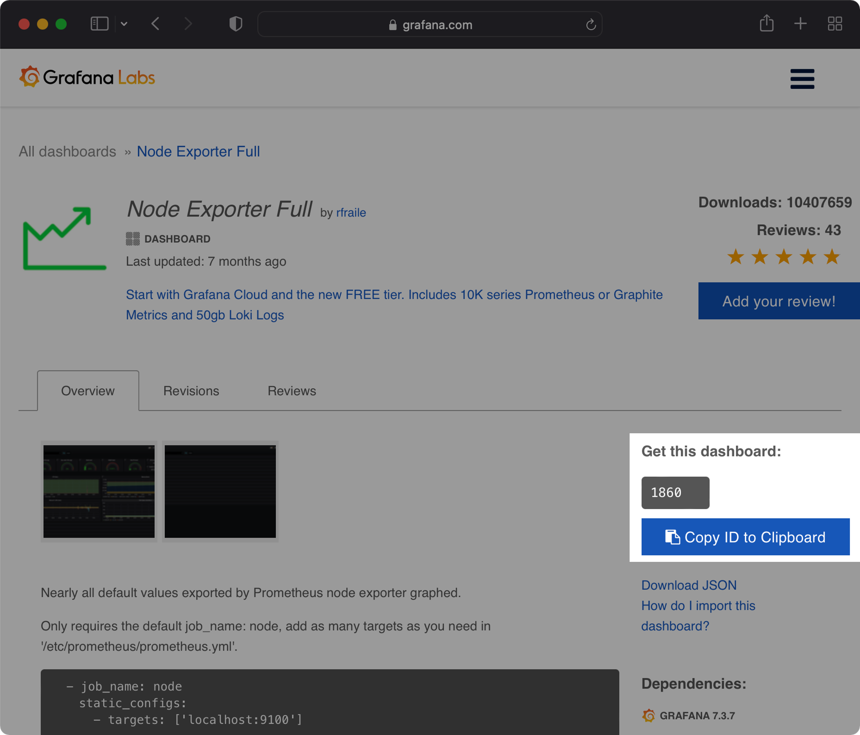This screenshot has width=860, height=735.
Task: Click the privacy shield icon
Action: point(236,24)
